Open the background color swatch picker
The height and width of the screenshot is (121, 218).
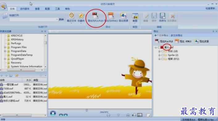pos(148,115)
